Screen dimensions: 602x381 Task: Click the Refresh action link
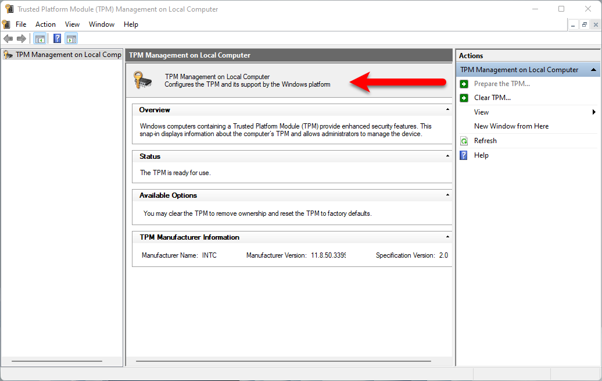pyautogui.click(x=485, y=141)
